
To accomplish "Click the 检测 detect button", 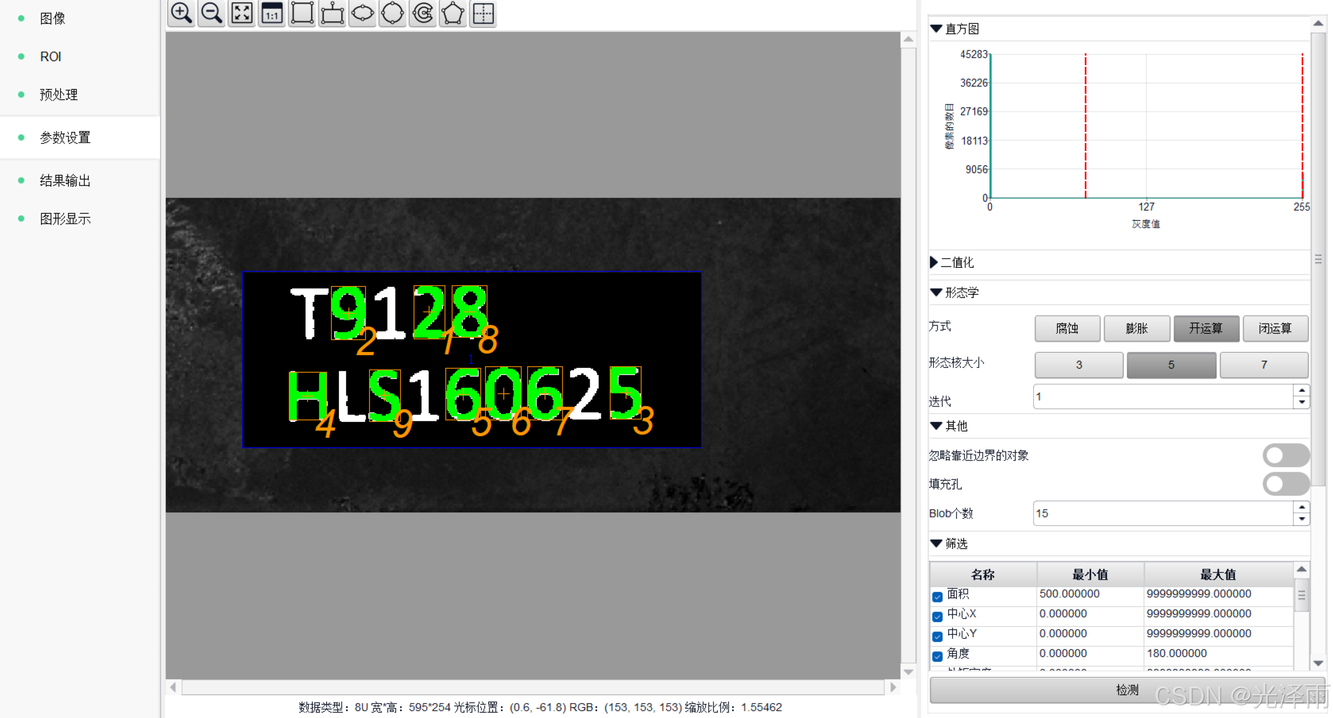I will [x=1127, y=689].
